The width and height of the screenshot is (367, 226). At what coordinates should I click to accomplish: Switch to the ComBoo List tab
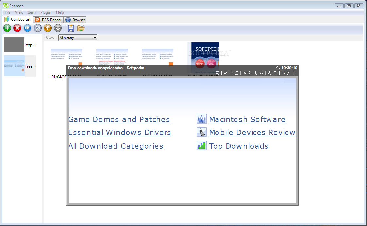18,19
